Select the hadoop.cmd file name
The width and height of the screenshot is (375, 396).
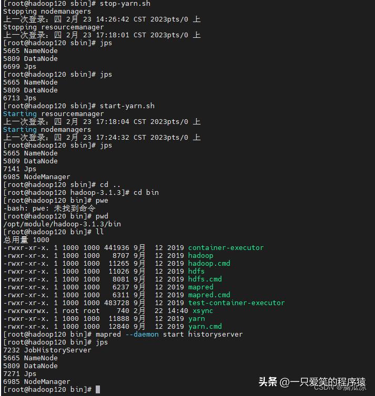point(209,264)
